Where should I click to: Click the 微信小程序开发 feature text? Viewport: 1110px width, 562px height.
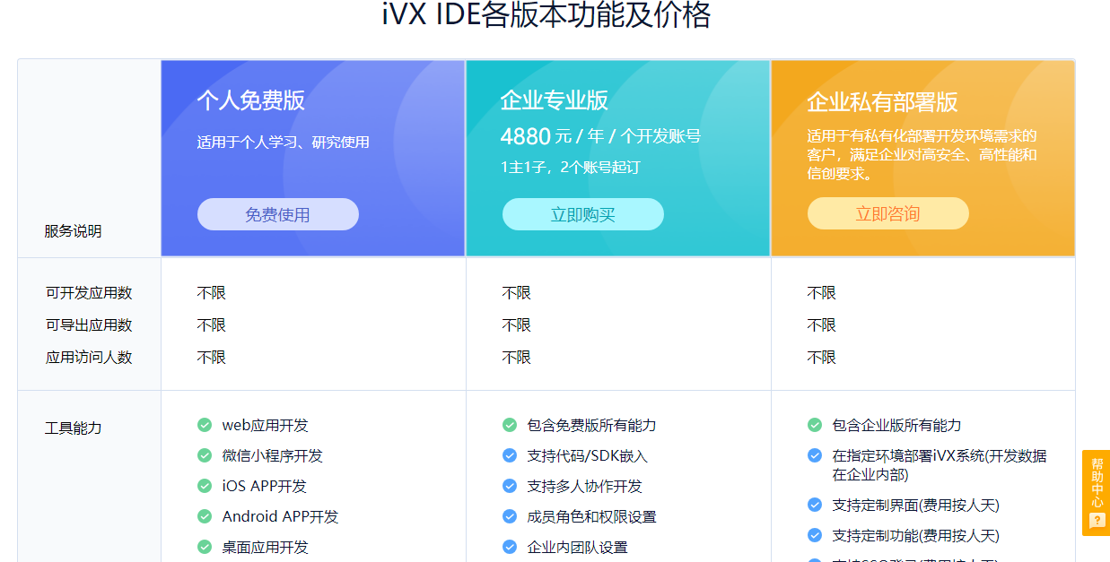click(x=273, y=455)
